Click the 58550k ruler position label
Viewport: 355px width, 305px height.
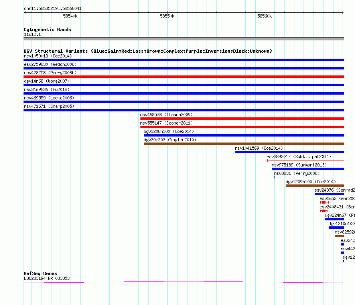(167, 16)
